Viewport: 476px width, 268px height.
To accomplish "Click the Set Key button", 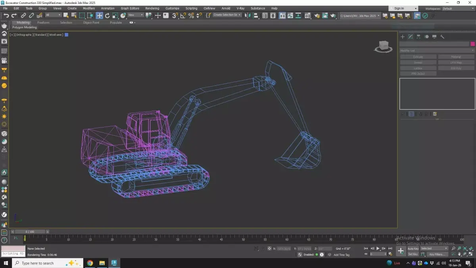I will 413,254.
